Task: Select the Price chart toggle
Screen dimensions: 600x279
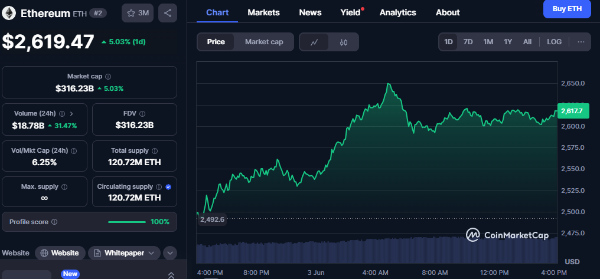Action: 216,42
